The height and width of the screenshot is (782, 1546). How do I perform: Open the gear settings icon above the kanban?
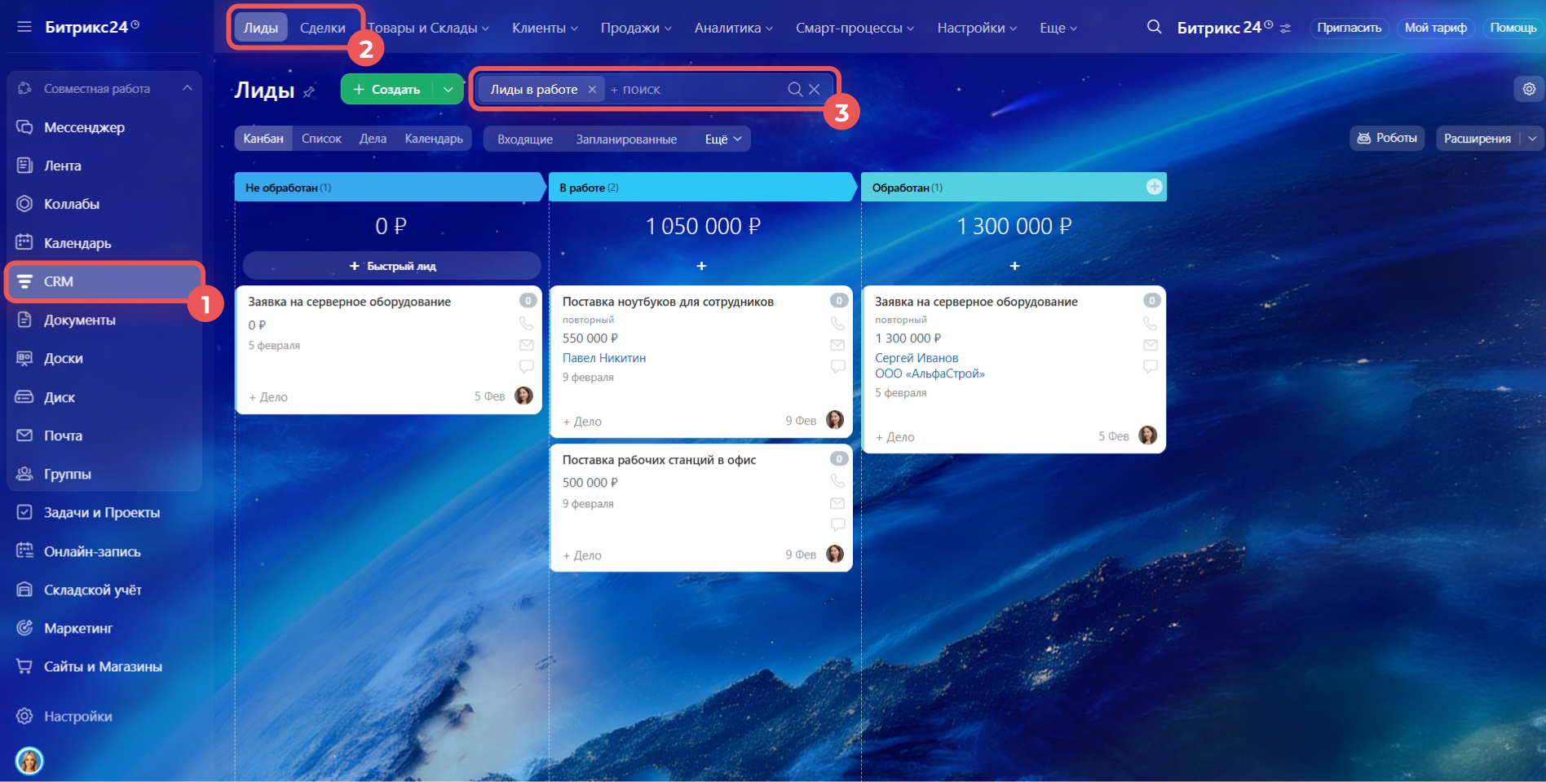1529,89
